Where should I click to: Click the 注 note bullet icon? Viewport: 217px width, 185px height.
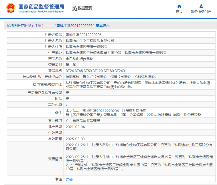click(57, 179)
